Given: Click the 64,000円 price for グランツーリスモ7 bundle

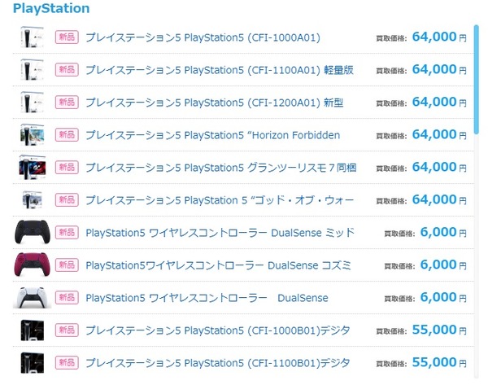Looking at the screenshot, I should click(439, 167).
